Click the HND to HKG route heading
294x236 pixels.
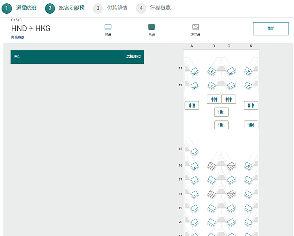tap(31, 29)
